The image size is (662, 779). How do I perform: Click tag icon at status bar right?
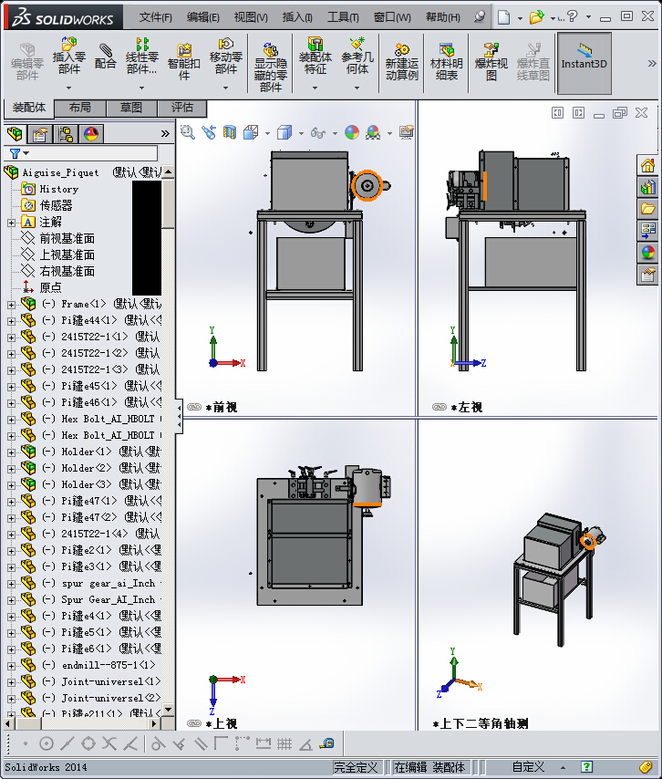point(645,767)
